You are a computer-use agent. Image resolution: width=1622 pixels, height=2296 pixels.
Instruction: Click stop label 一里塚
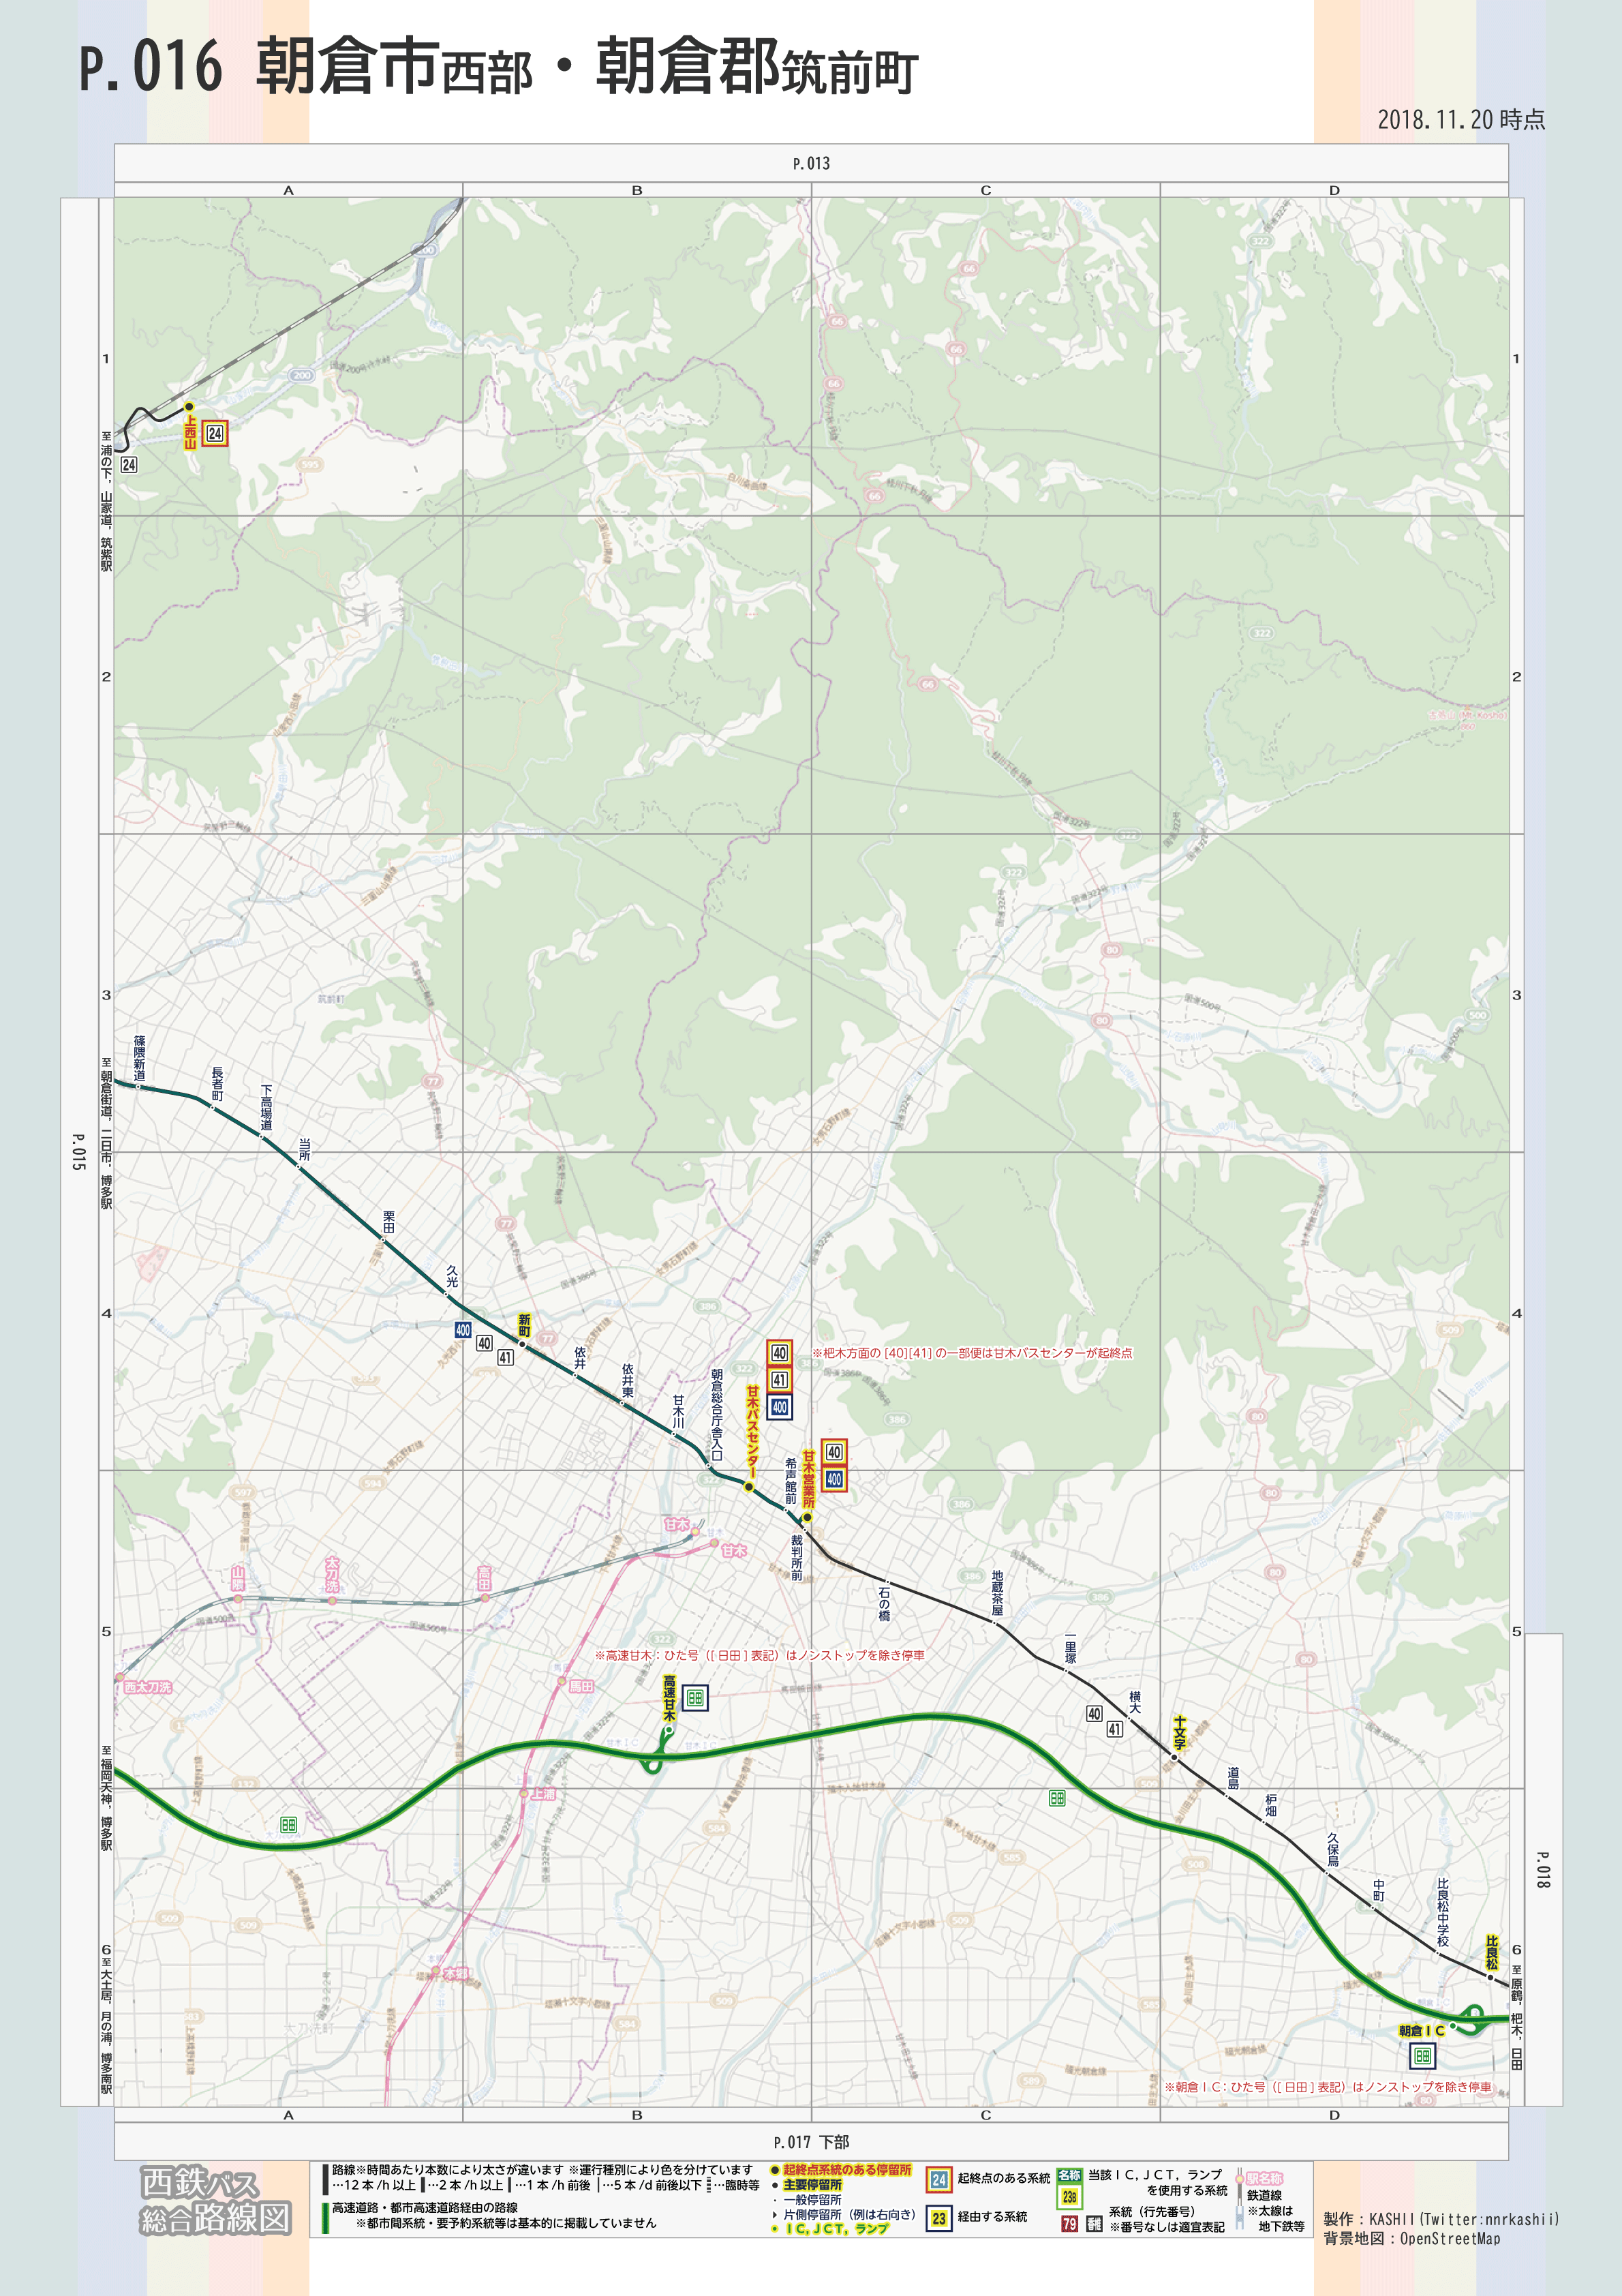pos(1070,1647)
